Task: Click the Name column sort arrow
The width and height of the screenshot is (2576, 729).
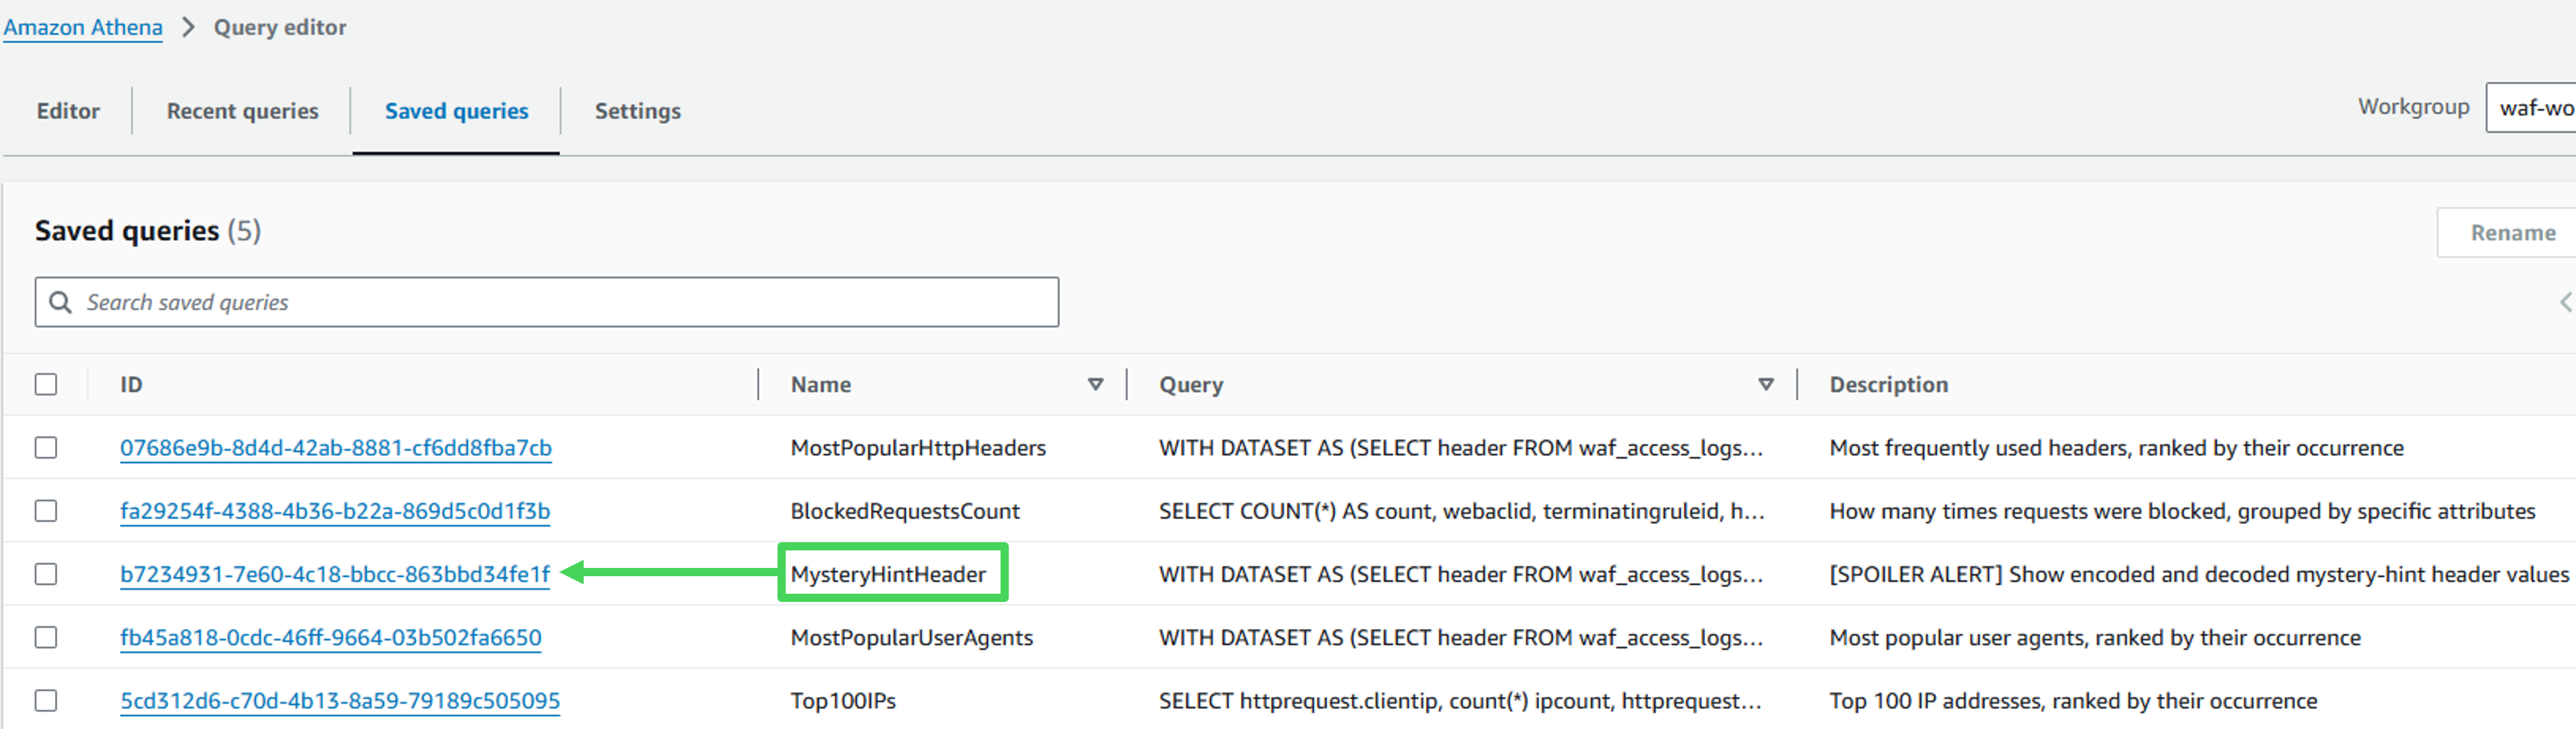Action: tap(1095, 384)
